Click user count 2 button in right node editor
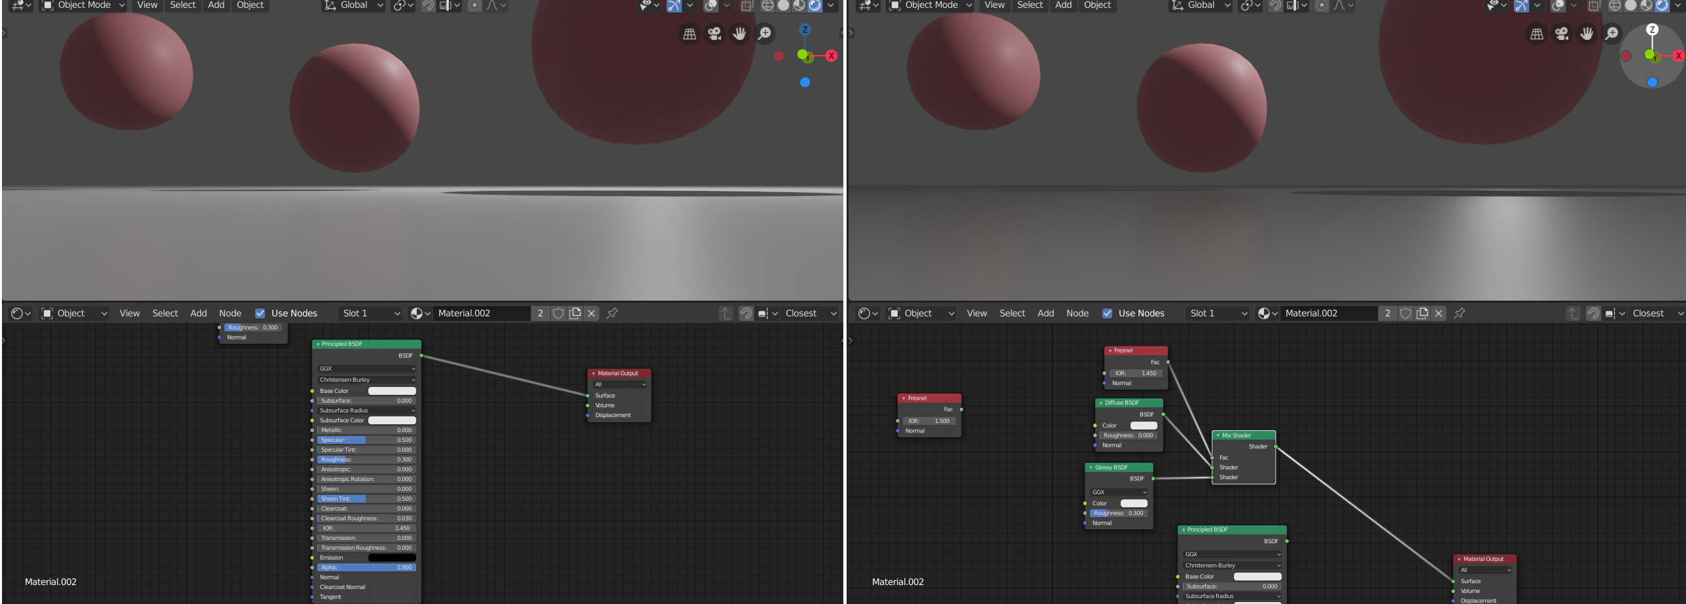This screenshot has width=1686, height=604. (1387, 313)
